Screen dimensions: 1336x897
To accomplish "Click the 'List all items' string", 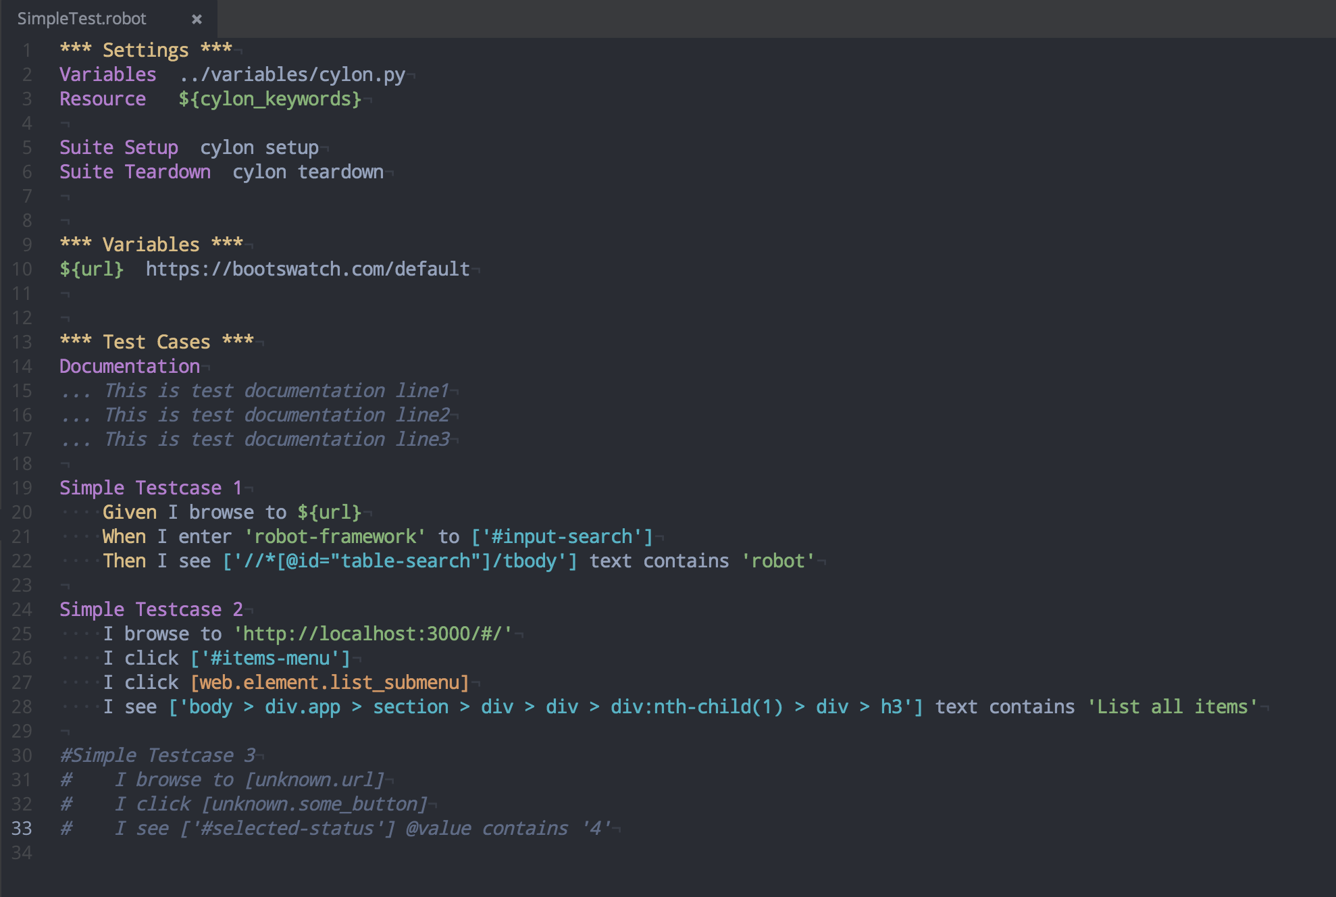I will click(1173, 707).
